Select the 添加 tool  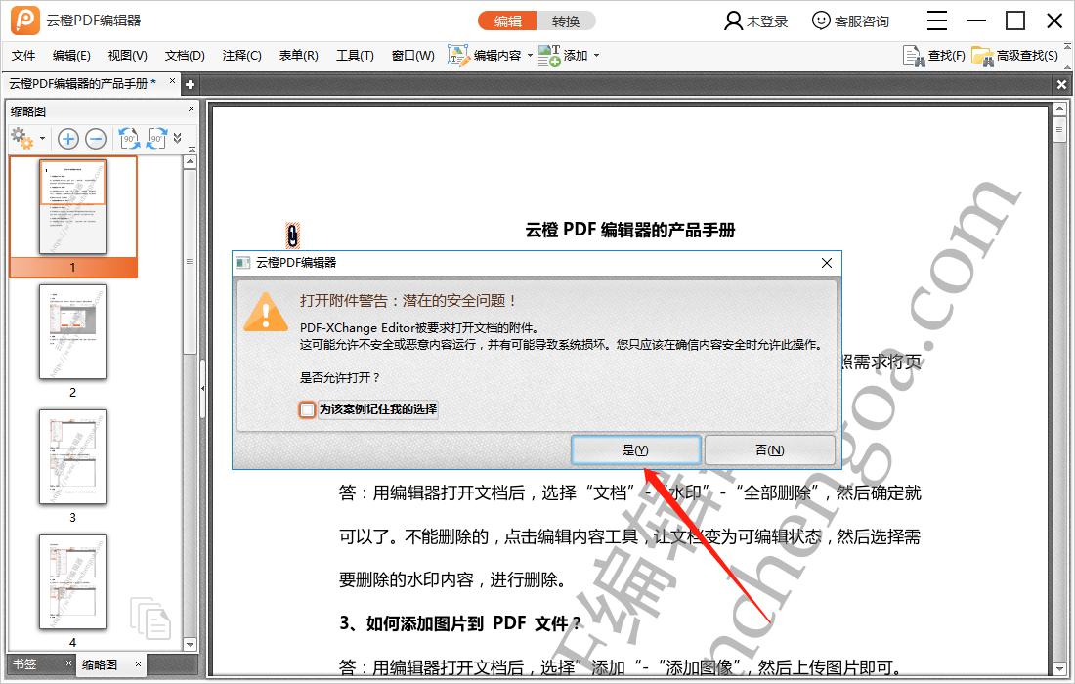(563, 56)
